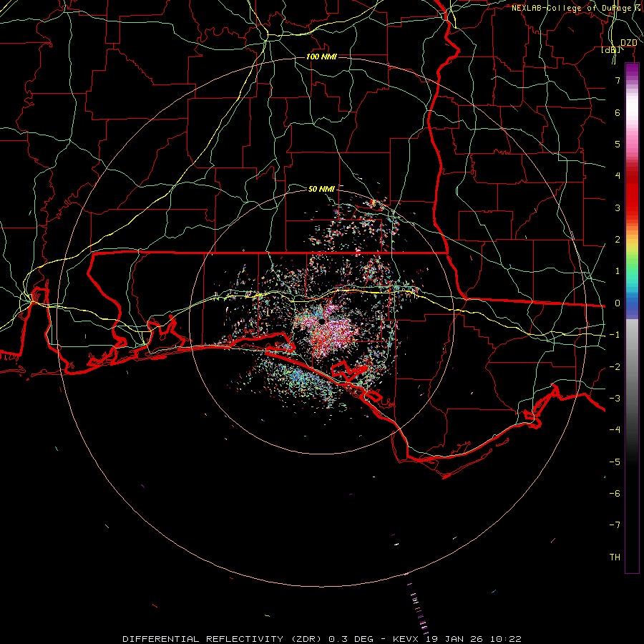Click the "-6" value on the dB scale
The image size is (644, 644).
(615, 494)
